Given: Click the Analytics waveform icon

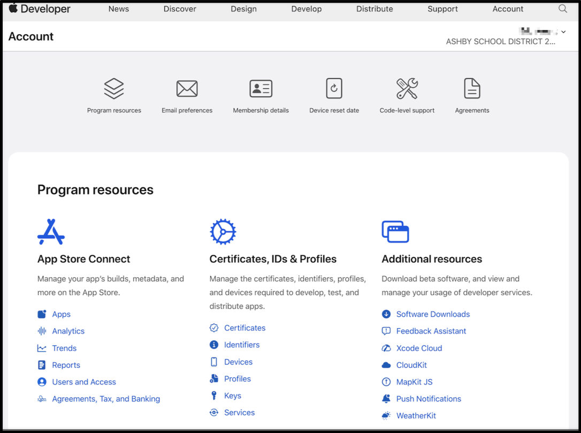Looking at the screenshot, I should click(x=42, y=331).
